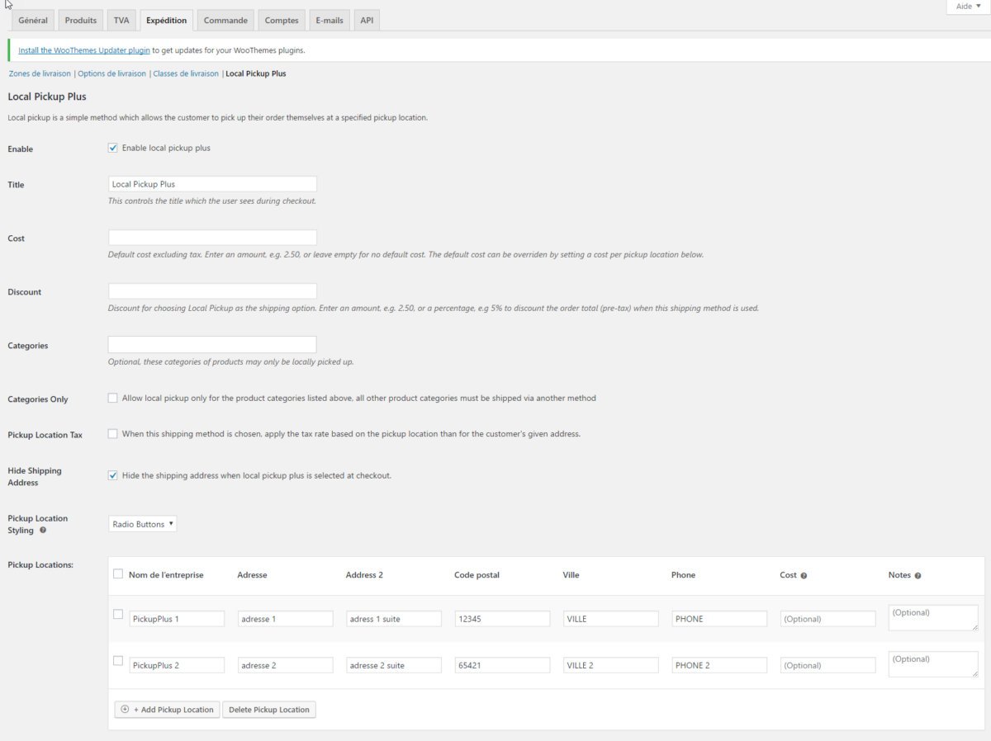Go to the Commande tab
This screenshot has height=741, width=991.
point(225,21)
